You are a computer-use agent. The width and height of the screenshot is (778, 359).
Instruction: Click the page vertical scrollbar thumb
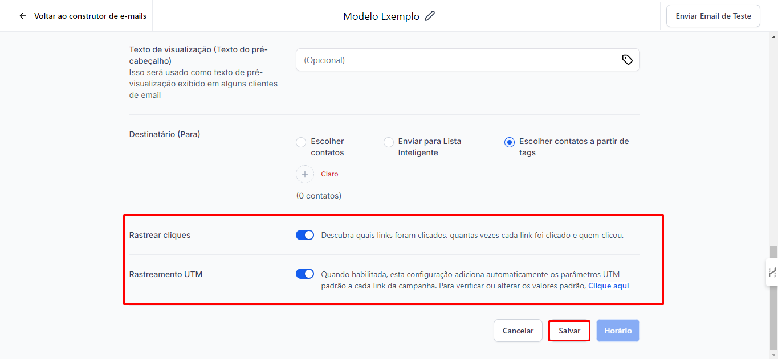tap(773, 296)
